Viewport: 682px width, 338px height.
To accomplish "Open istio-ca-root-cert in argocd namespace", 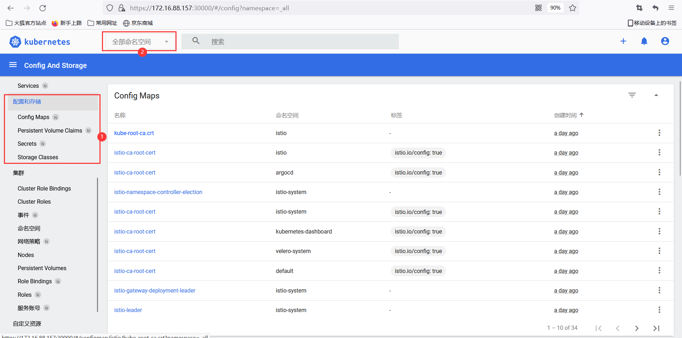I will [135, 172].
